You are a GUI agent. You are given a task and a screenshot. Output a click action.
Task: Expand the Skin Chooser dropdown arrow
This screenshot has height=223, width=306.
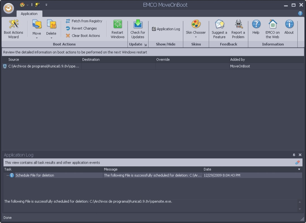tap(196, 37)
